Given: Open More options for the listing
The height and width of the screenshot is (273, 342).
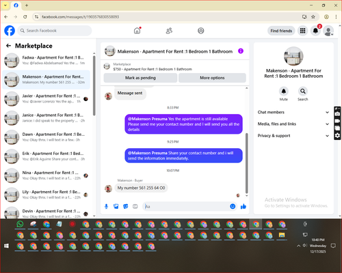Looking at the screenshot, I should pyautogui.click(x=212, y=78).
